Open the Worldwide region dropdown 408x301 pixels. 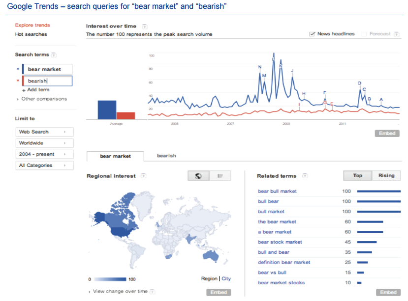click(x=44, y=143)
